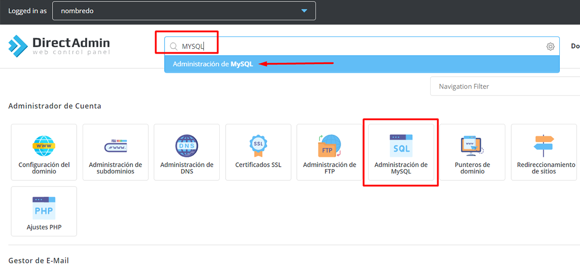Click the search settings gear icon
This screenshot has height=268, width=580.
[551, 46]
